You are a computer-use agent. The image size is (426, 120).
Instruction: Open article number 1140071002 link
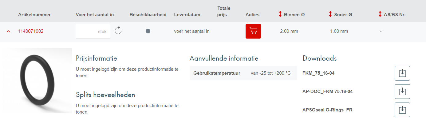[31, 31]
